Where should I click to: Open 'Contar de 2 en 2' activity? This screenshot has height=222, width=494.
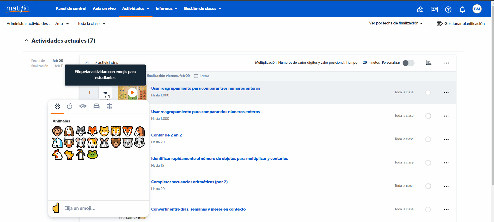click(167, 135)
